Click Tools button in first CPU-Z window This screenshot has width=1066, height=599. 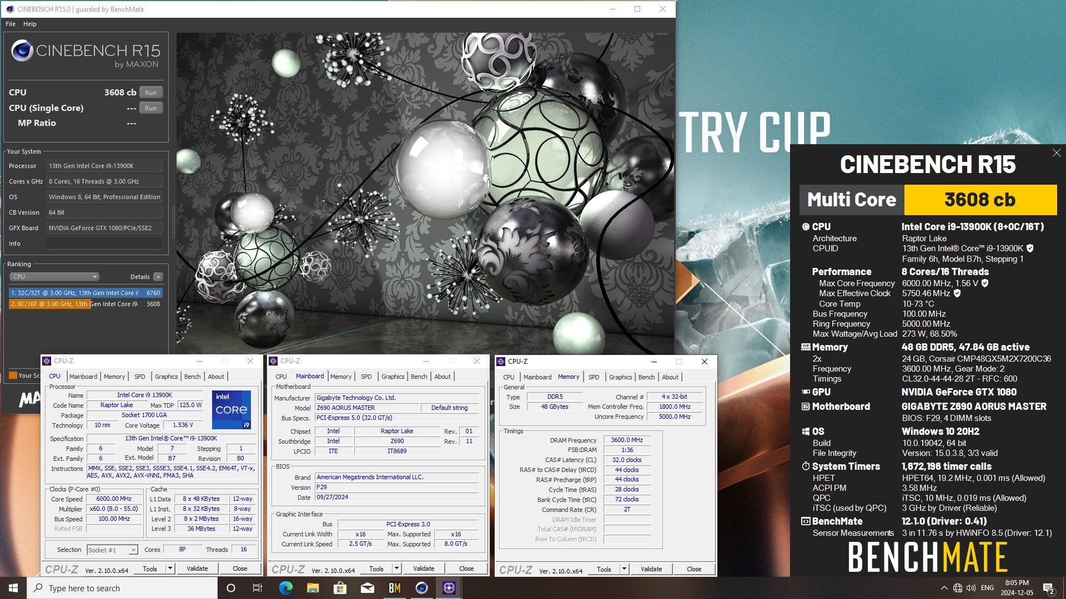[150, 568]
